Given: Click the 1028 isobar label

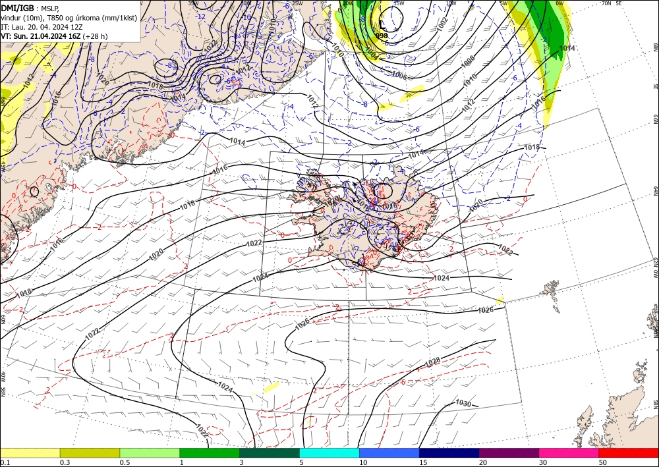Looking at the screenshot, I should (x=433, y=362).
